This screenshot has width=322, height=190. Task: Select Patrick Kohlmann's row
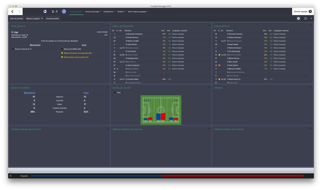point(262,48)
